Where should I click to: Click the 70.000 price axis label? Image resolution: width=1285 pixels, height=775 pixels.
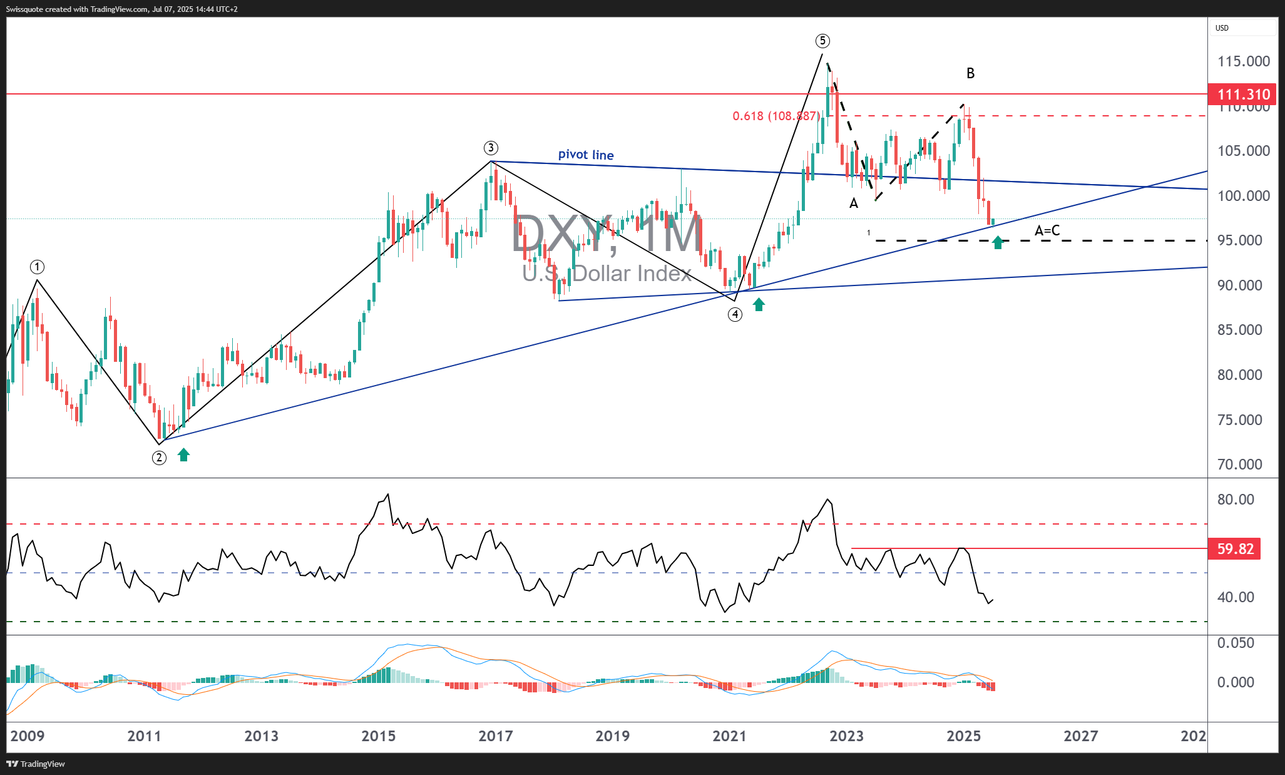pos(1239,464)
